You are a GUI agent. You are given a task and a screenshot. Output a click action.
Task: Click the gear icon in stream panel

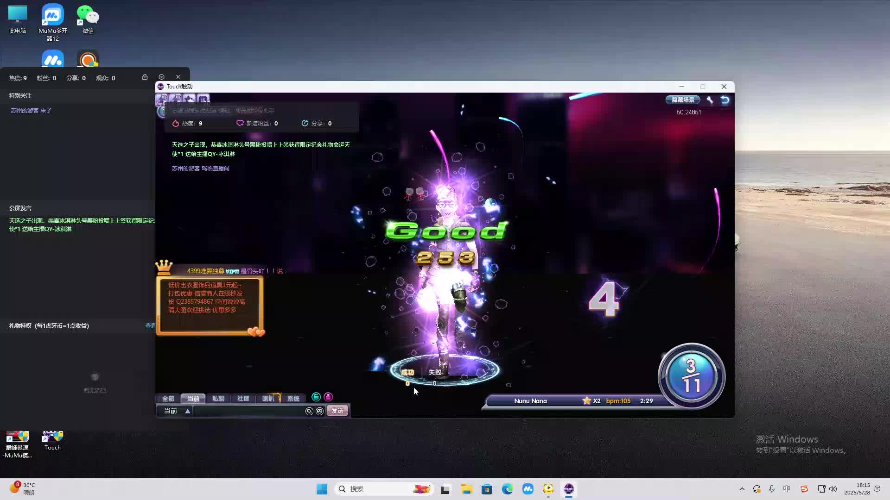click(x=161, y=77)
